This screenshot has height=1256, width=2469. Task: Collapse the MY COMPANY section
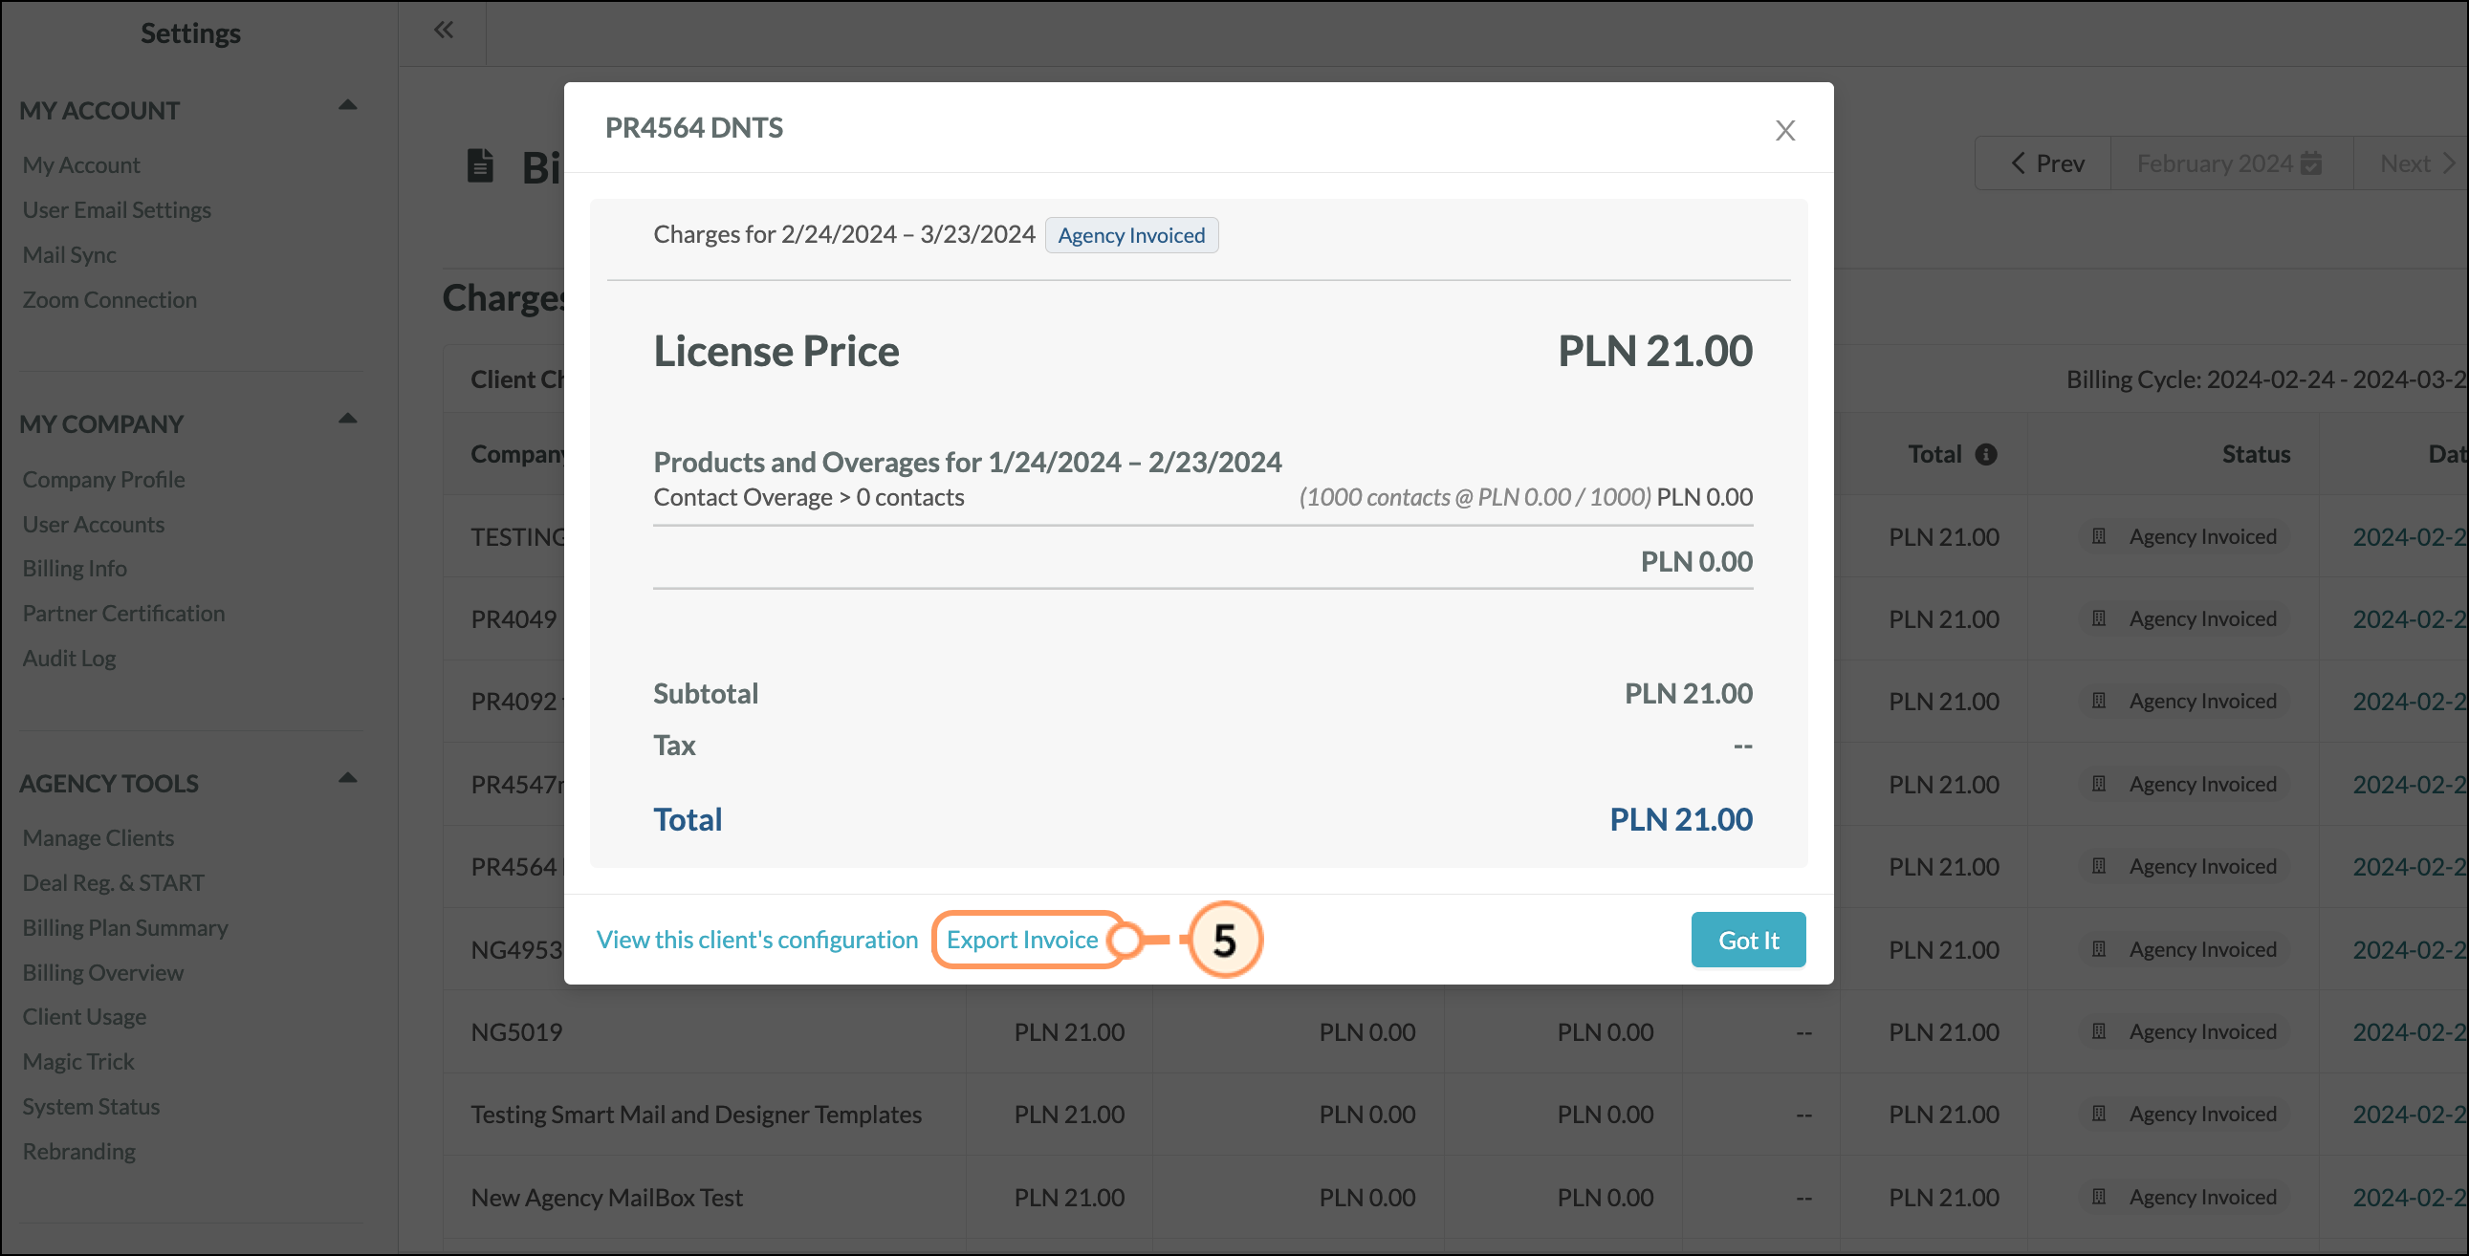click(349, 418)
